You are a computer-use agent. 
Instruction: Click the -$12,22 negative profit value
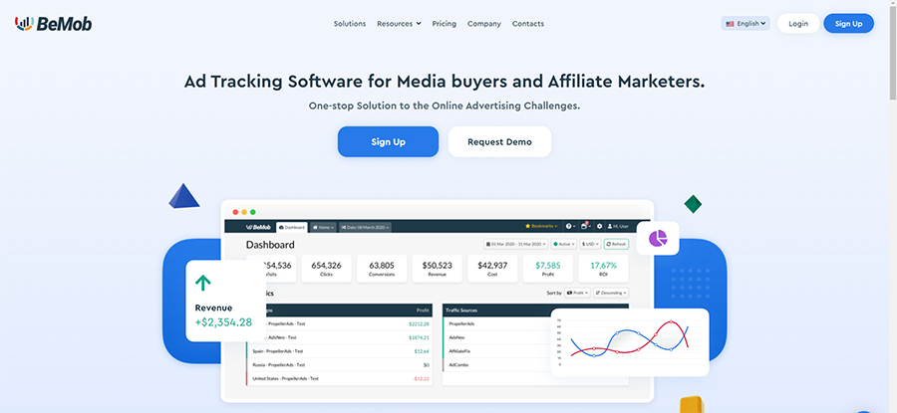(x=420, y=379)
